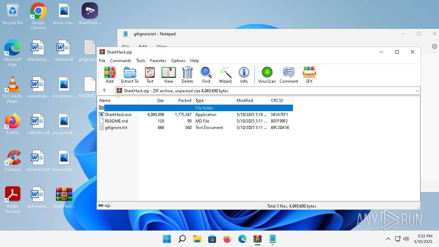Open the Tools menu
Image resolution: width=439 pixels, height=247 pixels.
pyautogui.click(x=141, y=61)
